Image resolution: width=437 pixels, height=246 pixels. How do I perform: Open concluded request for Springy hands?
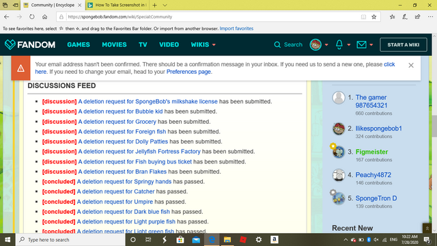(x=124, y=182)
